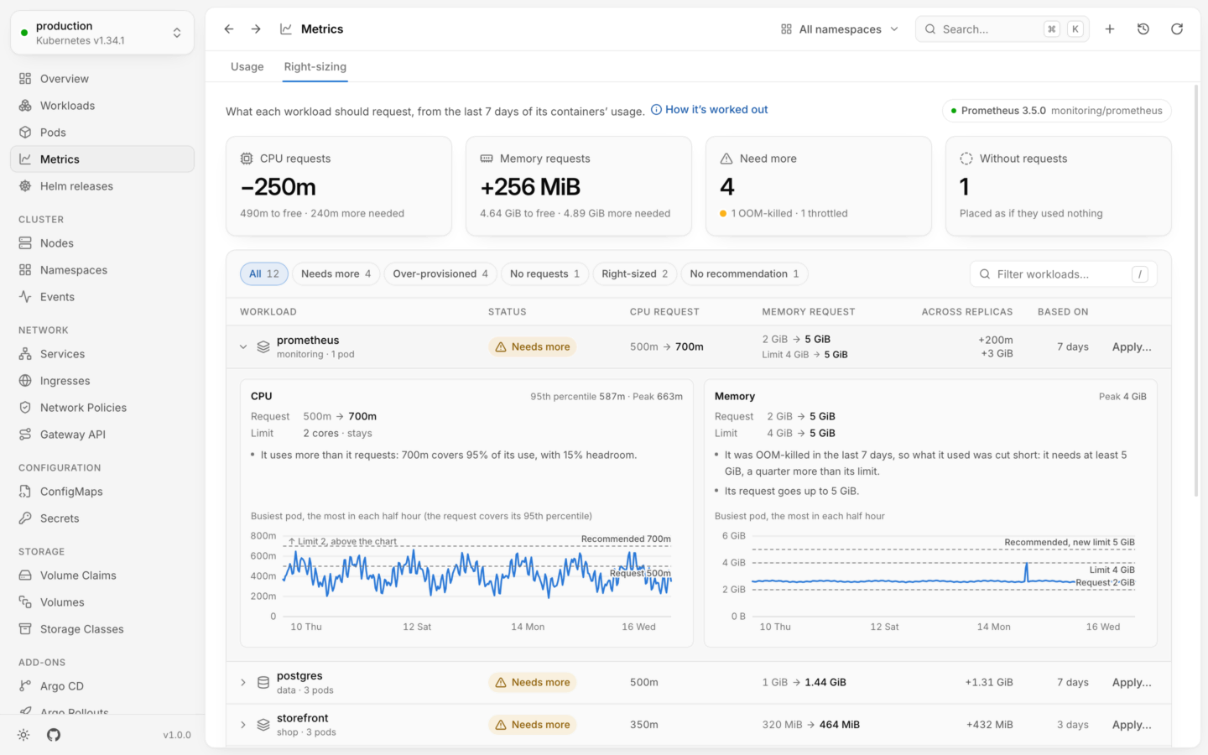This screenshot has height=755, width=1208.
Task: Open the How it's worked out link
Action: coord(710,110)
